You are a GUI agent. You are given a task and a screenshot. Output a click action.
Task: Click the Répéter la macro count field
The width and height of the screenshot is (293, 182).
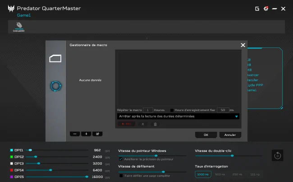tap(148, 110)
